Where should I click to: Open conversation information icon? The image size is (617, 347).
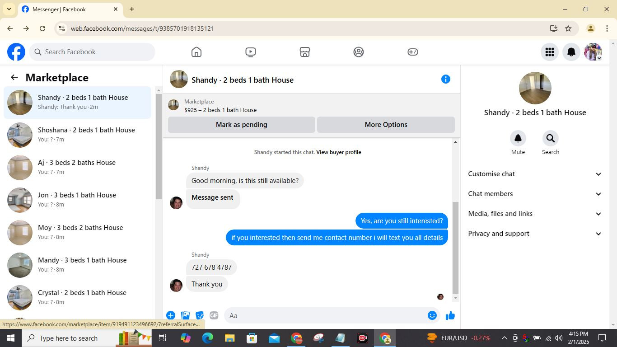click(x=446, y=79)
